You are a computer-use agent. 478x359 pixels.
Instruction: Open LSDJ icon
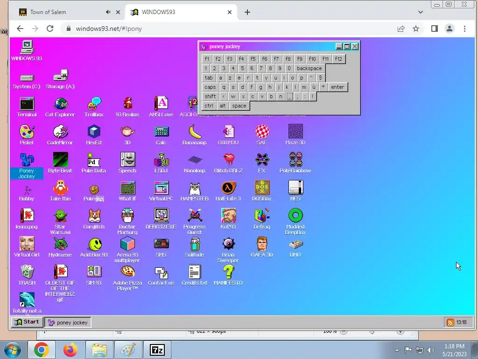[161, 163]
